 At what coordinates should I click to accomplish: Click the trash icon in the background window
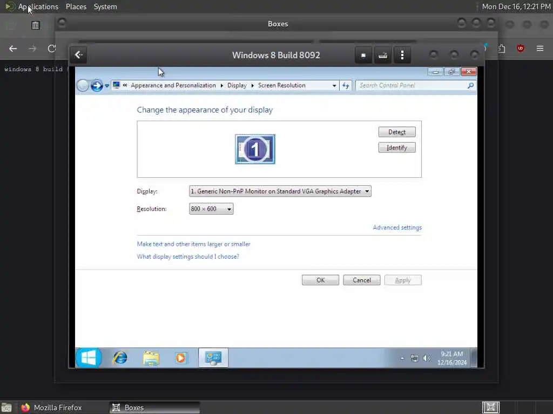[35, 25]
